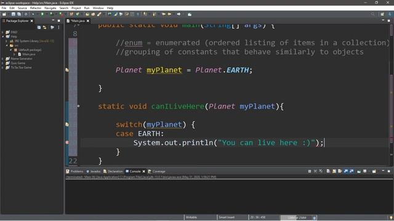Click Remove All Terminated Launches icon
394x221 pixels.
(321, 171)
